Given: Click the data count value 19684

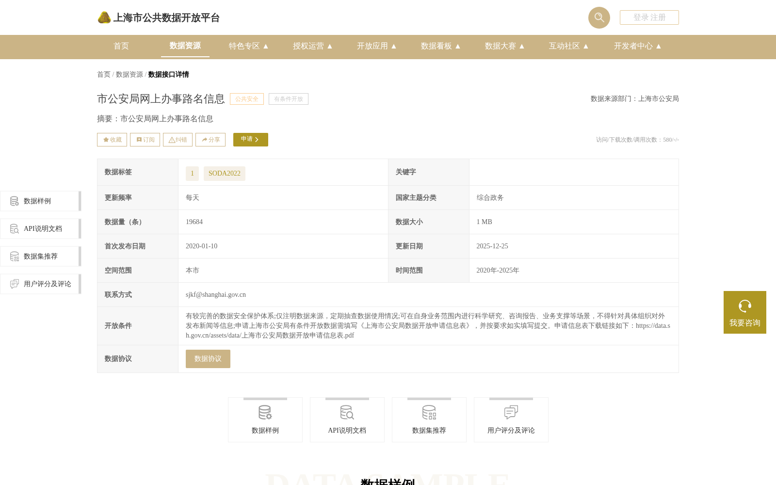Looking at the screenshot, I should tap(194, 222).
